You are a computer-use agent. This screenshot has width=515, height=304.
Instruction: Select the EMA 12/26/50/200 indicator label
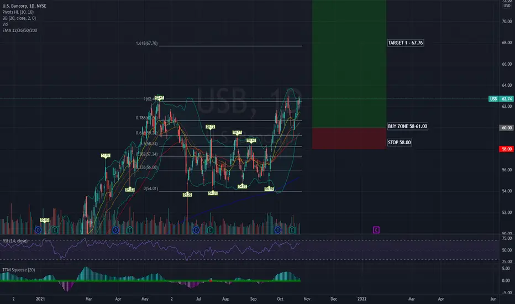coord(20,30)
